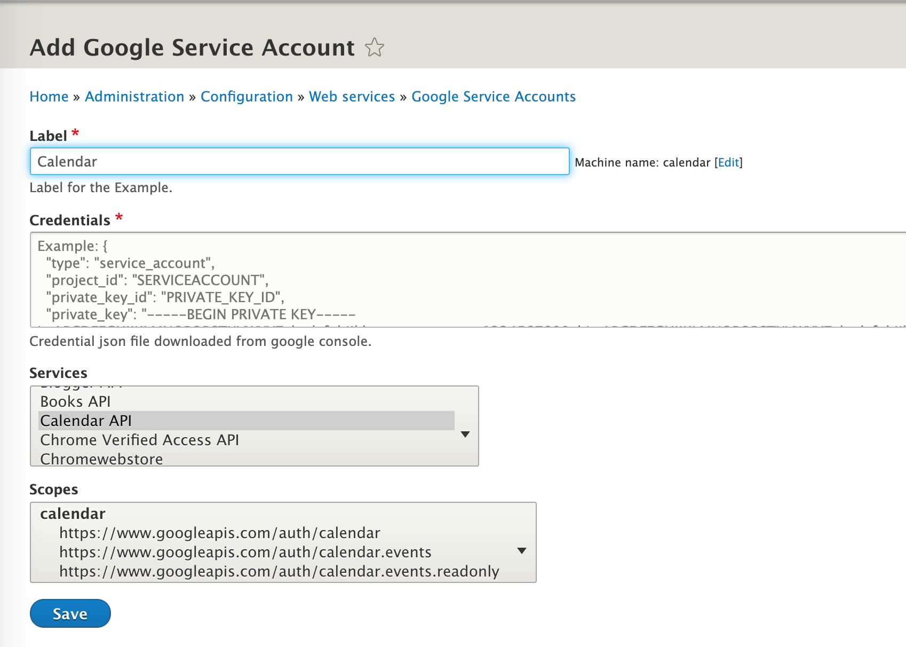Select Chromewebstore in Services list
906x647 pixels.
[101, 459]
